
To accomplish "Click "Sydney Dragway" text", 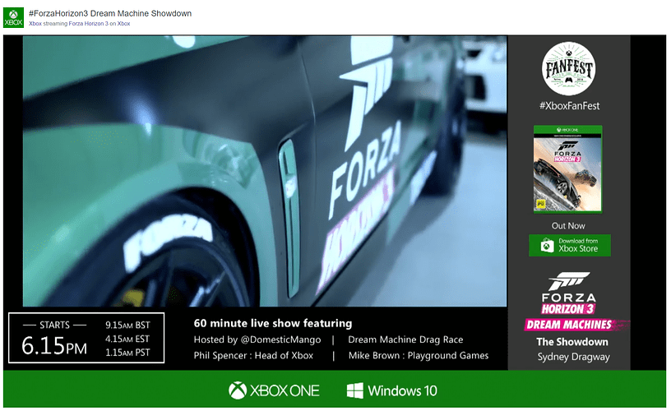I will (x=573, y=357).
